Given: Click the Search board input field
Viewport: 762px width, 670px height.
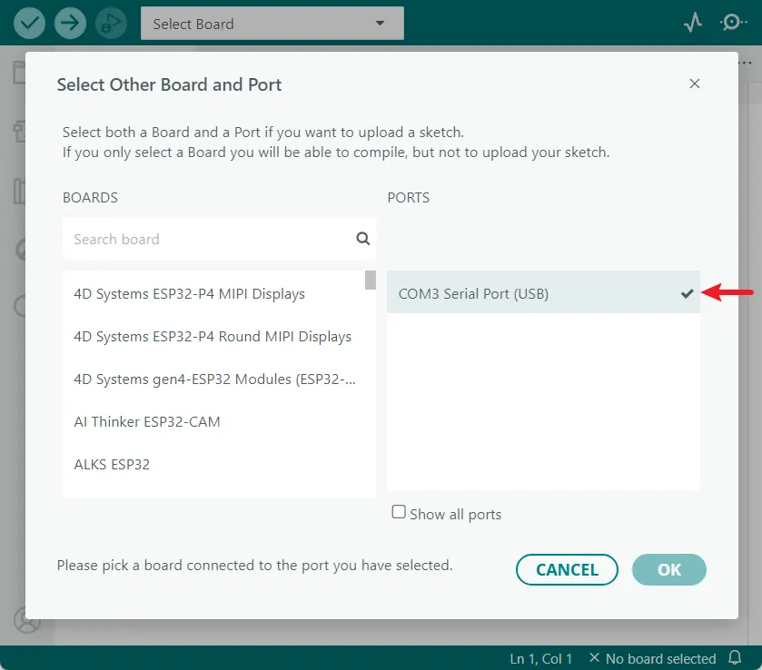Looking at the screenshot, I should 200,238.
